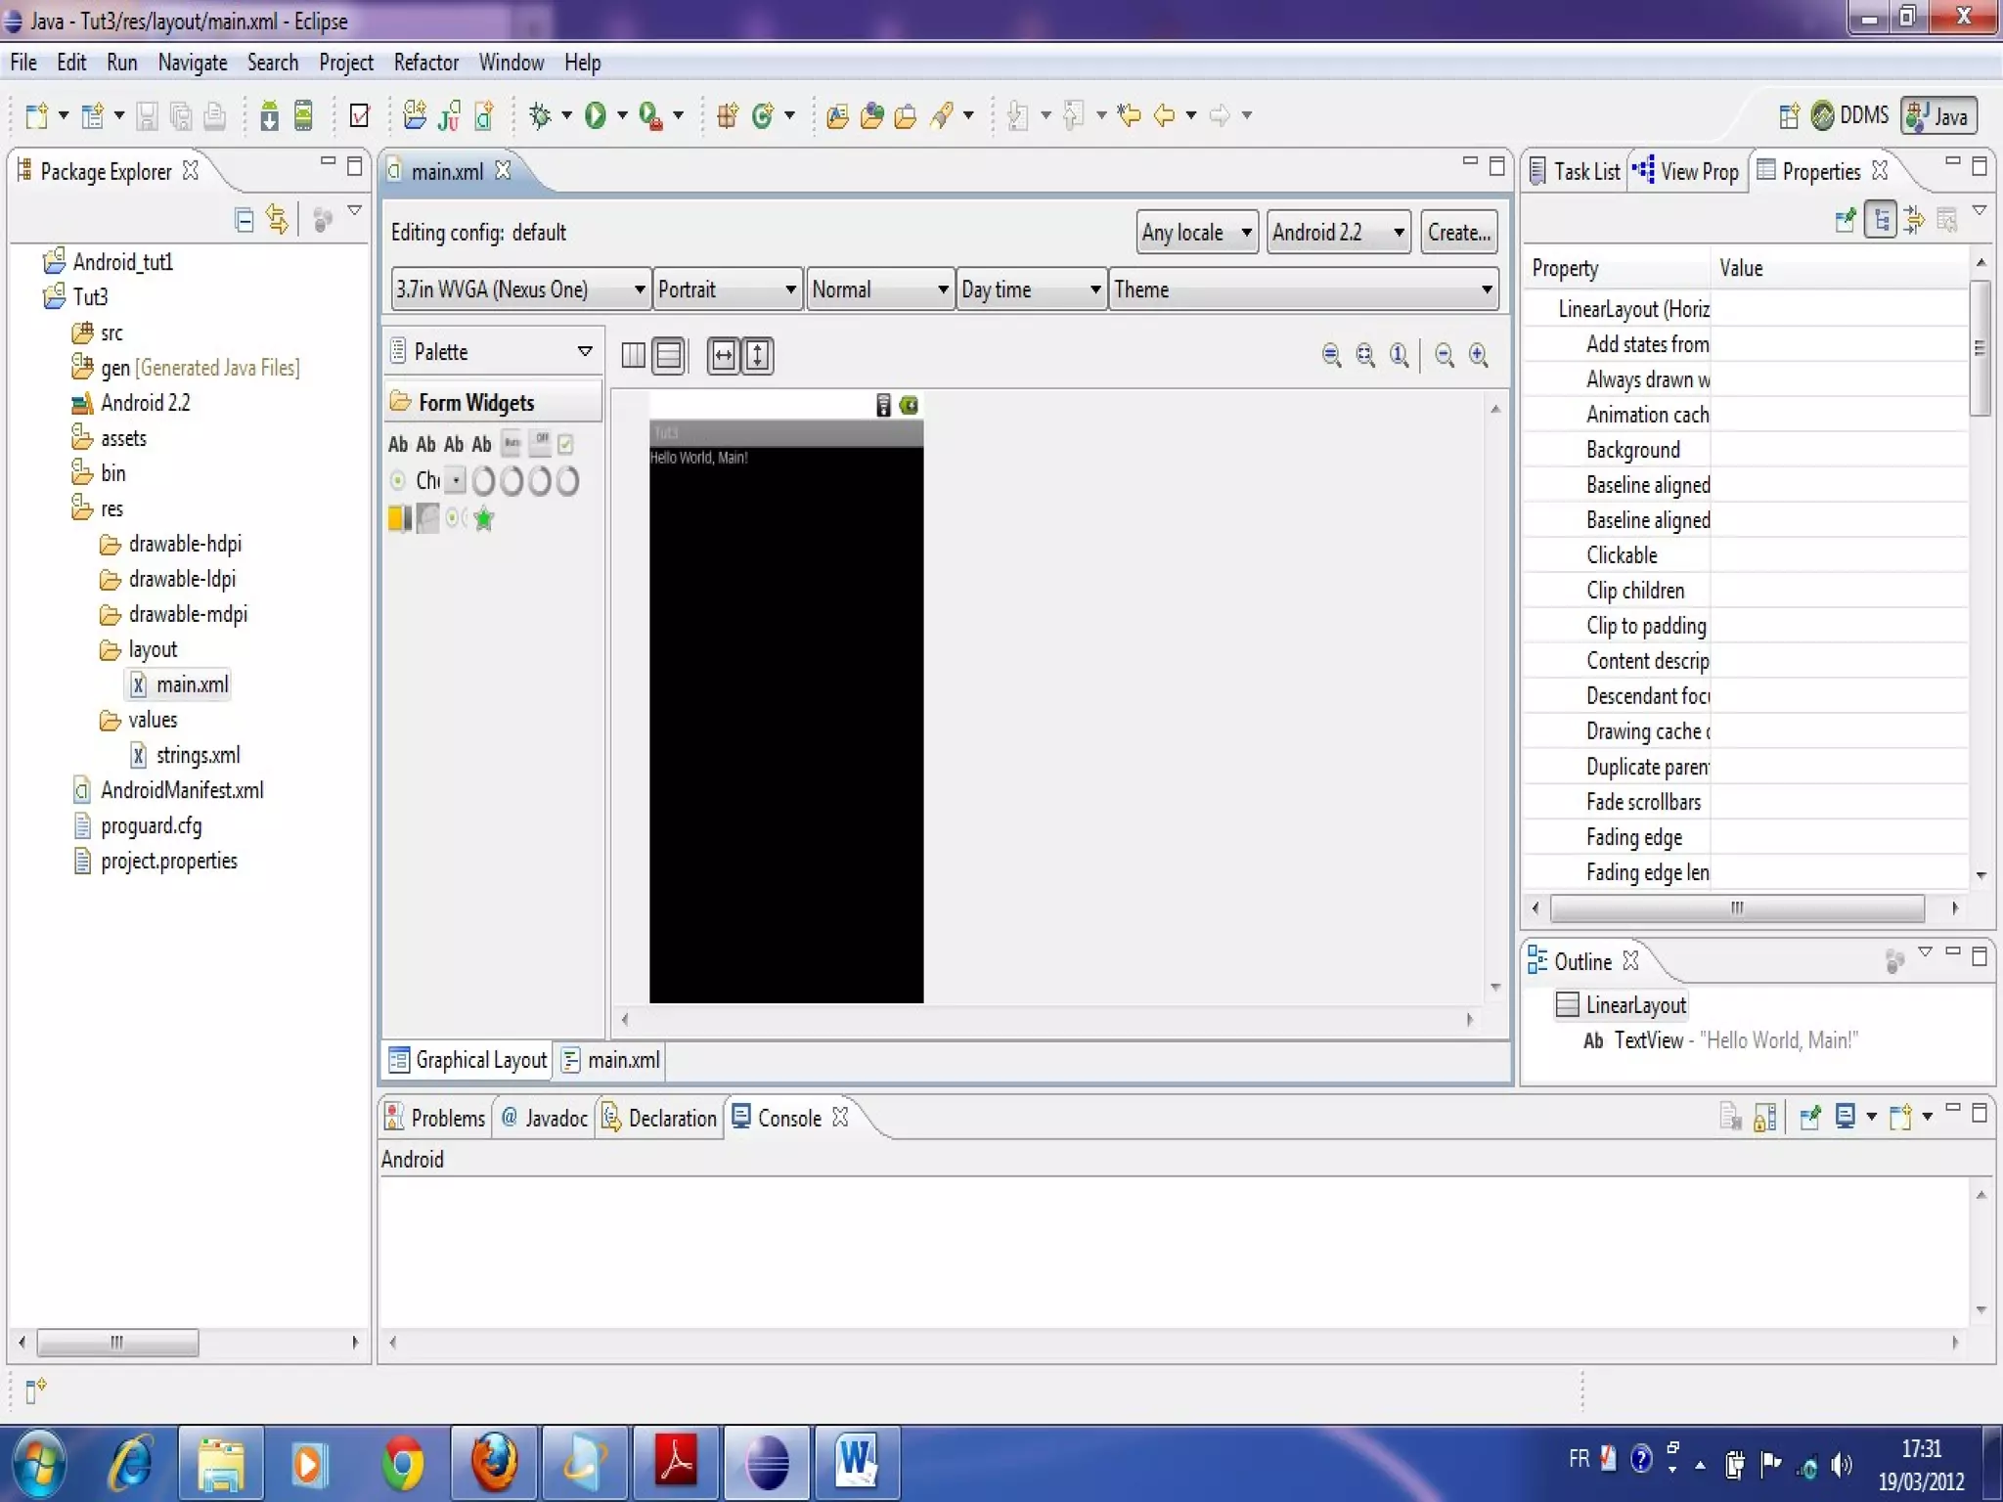
Task: Open the Android 2.2 target dropdown
Action: [1338, 233]
